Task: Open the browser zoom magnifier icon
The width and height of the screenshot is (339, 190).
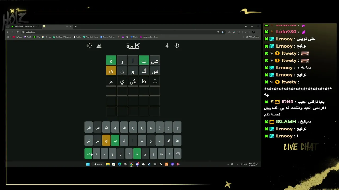Action: pyautogui.click(x=218, y=32)
